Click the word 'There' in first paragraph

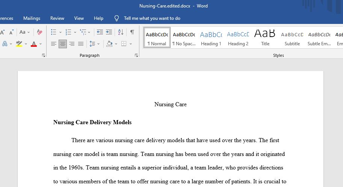click(78, 140)
